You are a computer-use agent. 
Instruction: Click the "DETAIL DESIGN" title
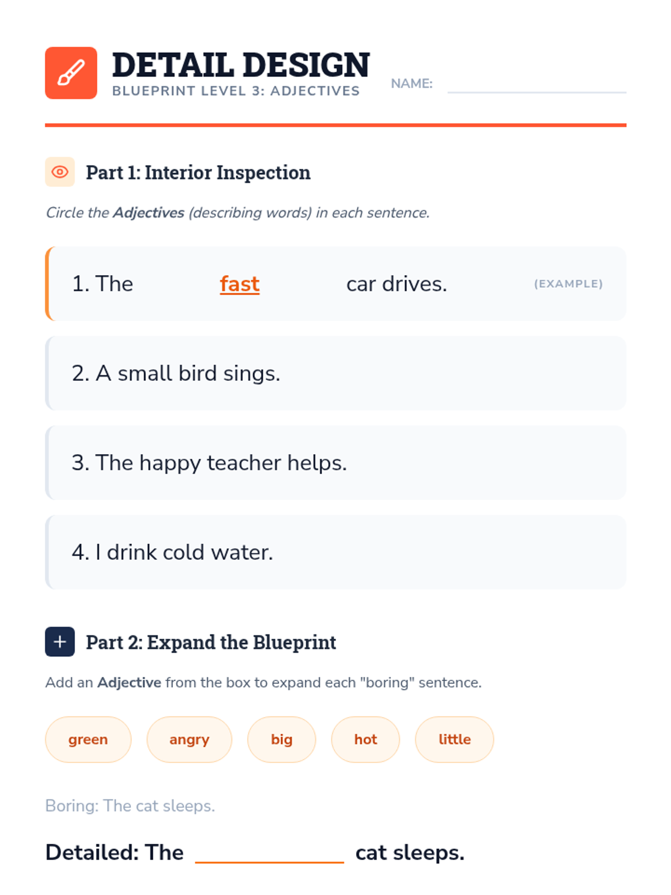tap(241, 65)
